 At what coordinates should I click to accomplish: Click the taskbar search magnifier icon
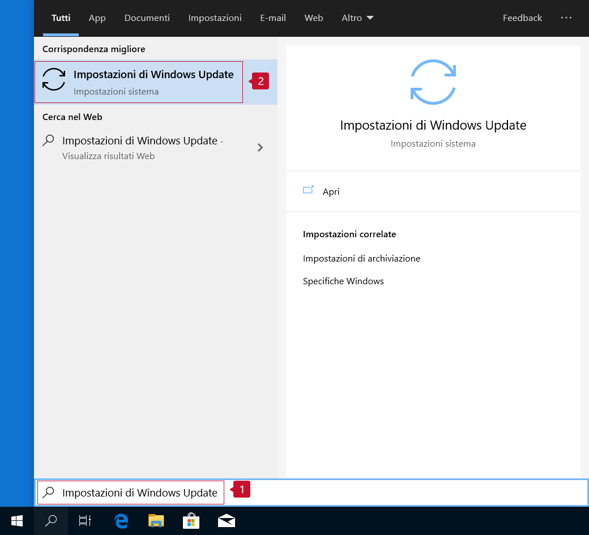[51, 521]
